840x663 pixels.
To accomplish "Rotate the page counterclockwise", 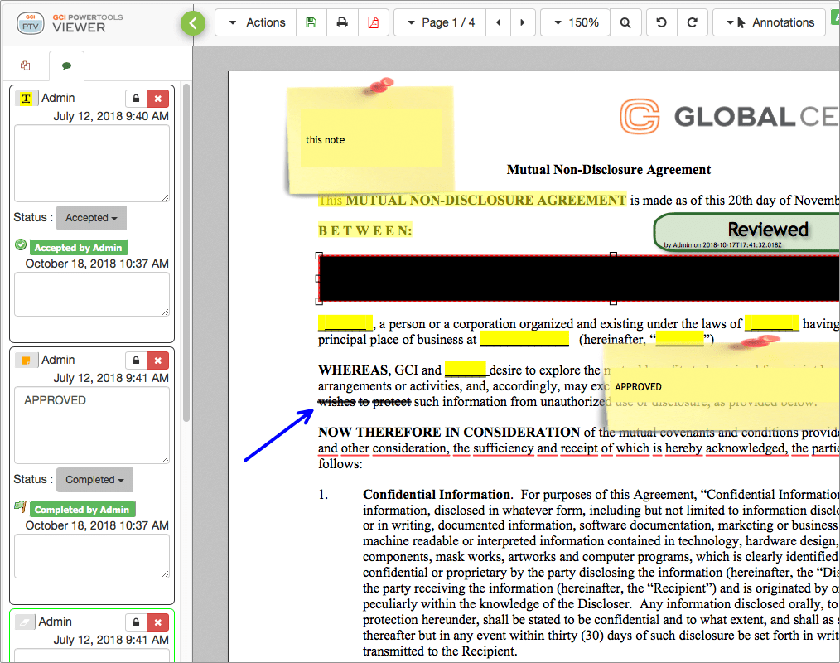I will pyautogui.click(x=662, y=22).
